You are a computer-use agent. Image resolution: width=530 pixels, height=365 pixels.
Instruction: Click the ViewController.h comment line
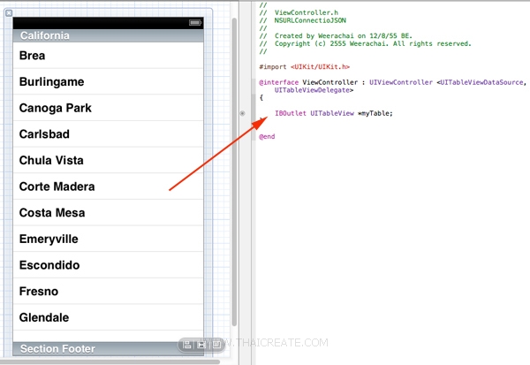(x=299, y=12)
